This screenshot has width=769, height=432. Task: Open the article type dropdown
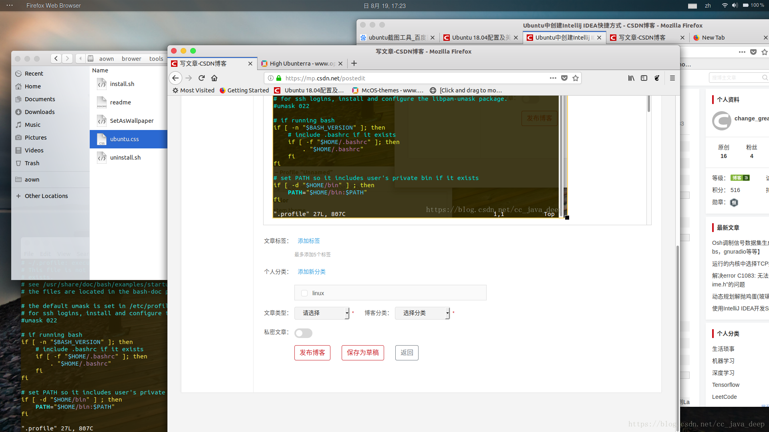[322, 313]
